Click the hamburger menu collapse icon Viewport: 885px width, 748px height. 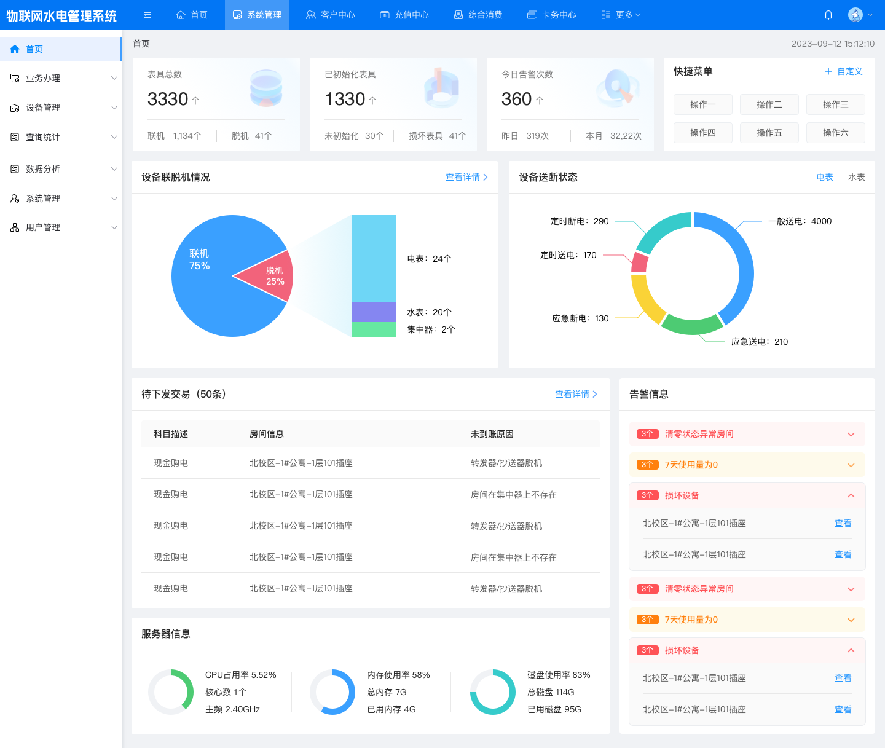[147, 15]
